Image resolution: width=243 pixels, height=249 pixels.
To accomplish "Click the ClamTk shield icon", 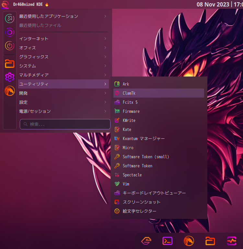I will click(x=117, y=93).
